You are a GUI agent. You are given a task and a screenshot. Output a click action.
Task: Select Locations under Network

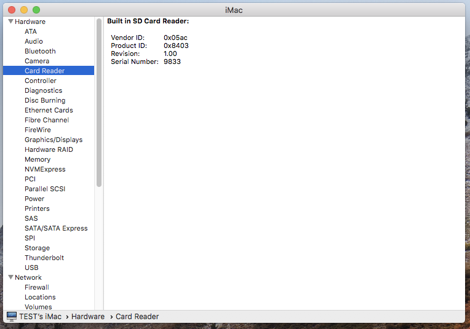(40, 297)
